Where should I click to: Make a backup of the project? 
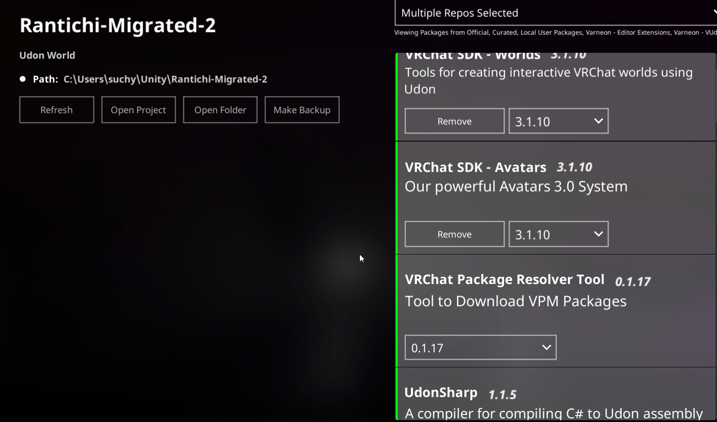[x=301, y=109]
